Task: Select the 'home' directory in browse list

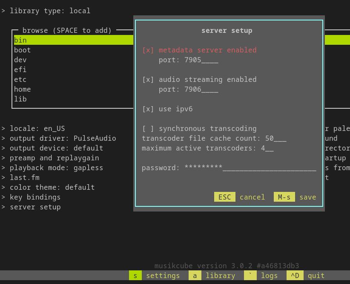Action: tap(23, 89)
